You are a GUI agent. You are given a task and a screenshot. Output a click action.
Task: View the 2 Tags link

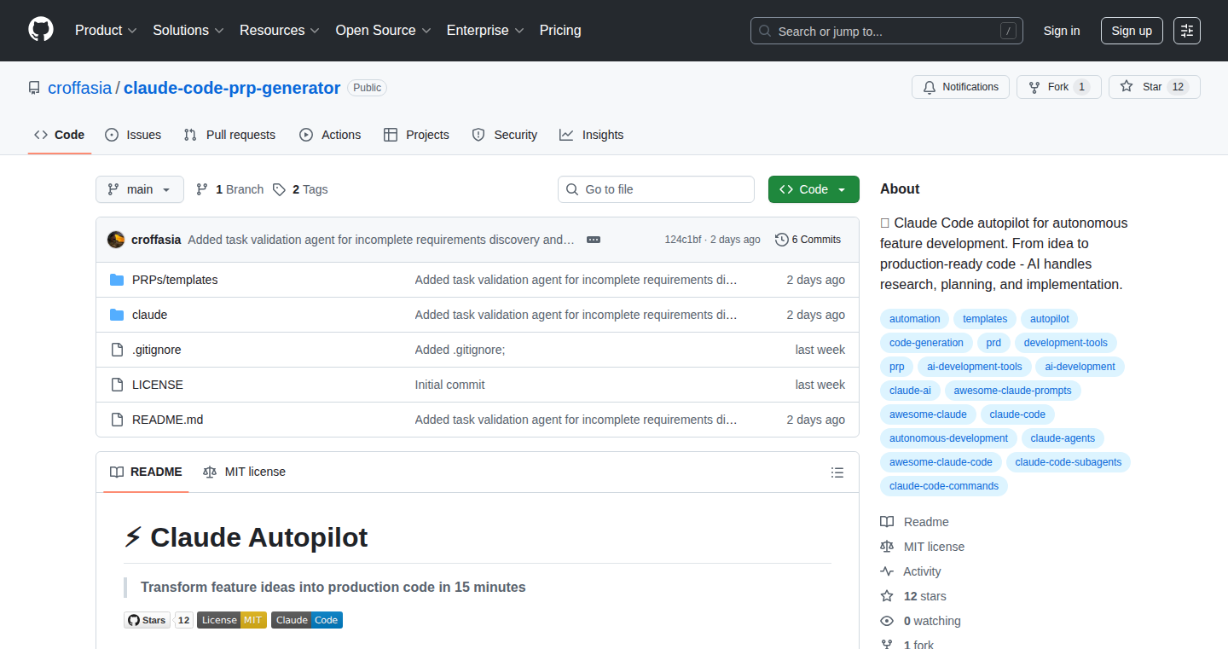pos(300,189)
